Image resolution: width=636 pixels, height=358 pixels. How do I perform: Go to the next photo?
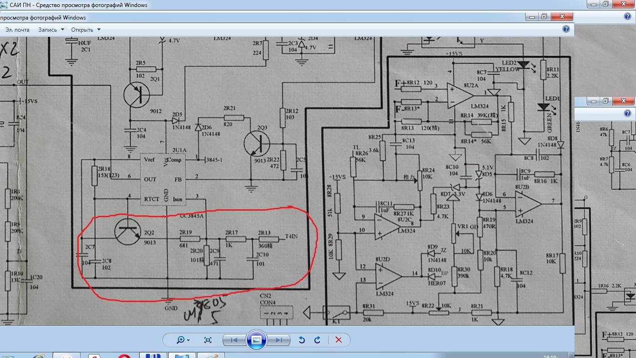[x=278, y=340]
